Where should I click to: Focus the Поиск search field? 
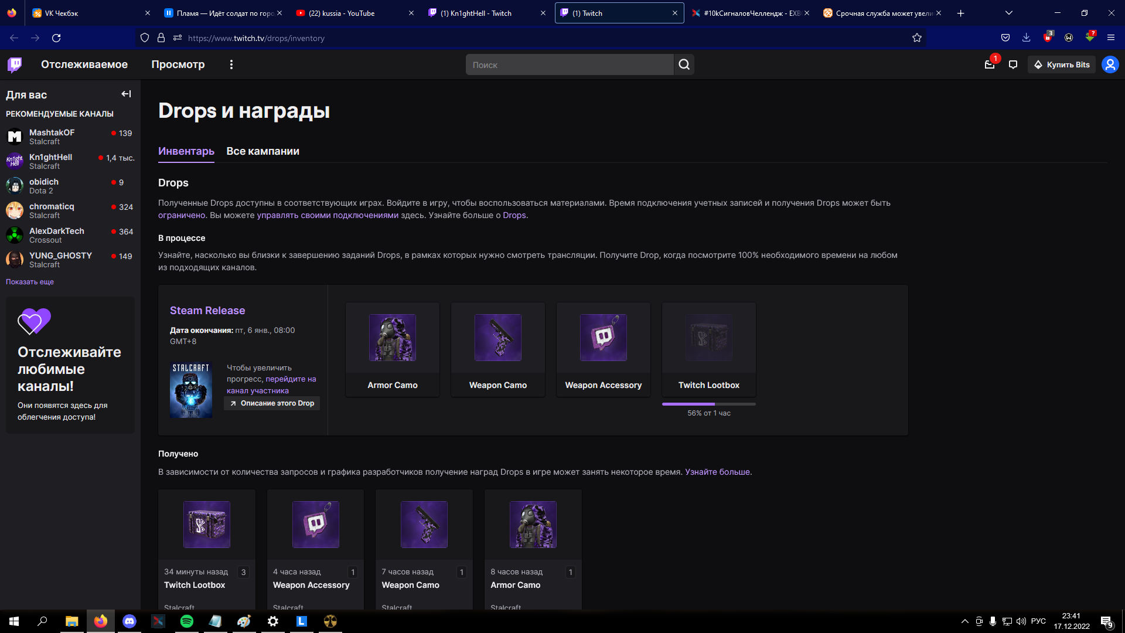570,64
